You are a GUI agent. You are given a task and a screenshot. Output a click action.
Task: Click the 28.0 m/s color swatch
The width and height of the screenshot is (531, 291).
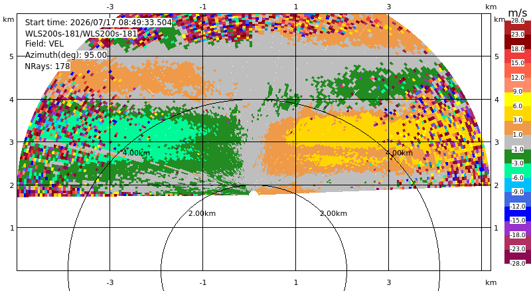[x=518, y=23]
